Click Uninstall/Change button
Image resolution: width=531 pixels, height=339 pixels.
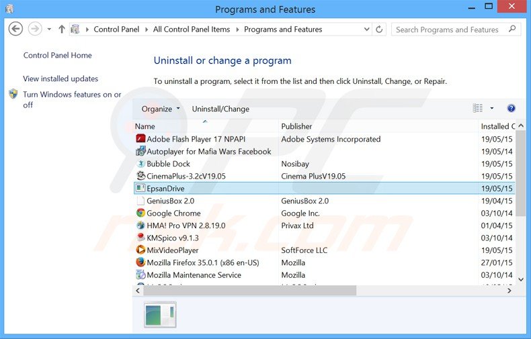pyautogui.click(x=220, y=109)
